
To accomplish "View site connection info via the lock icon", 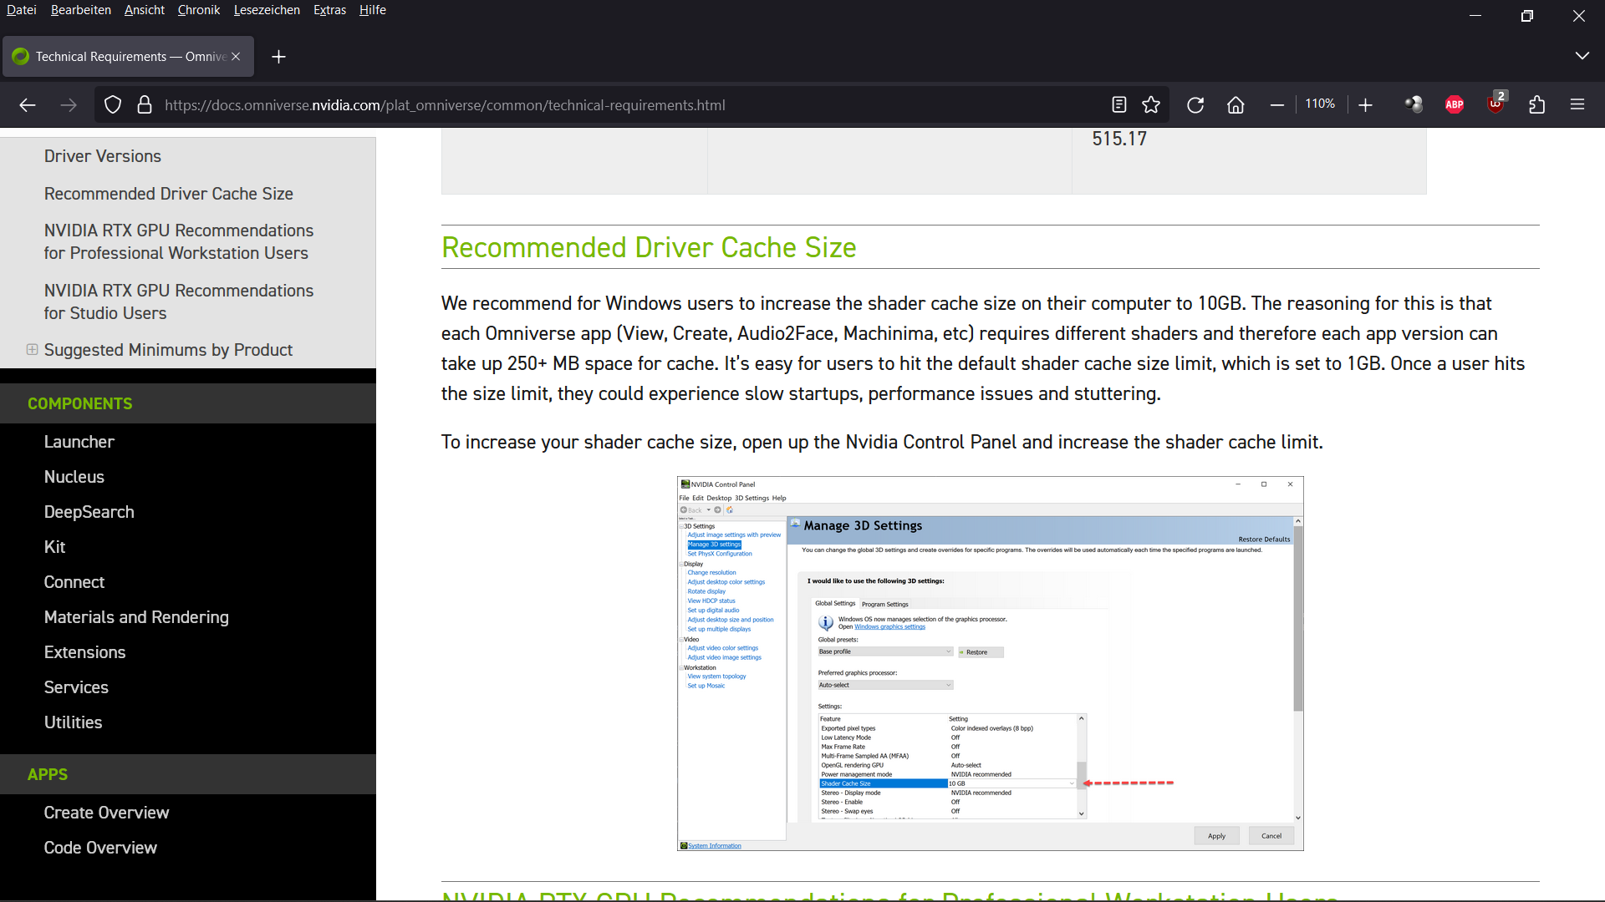I will (x=144, y=104).
